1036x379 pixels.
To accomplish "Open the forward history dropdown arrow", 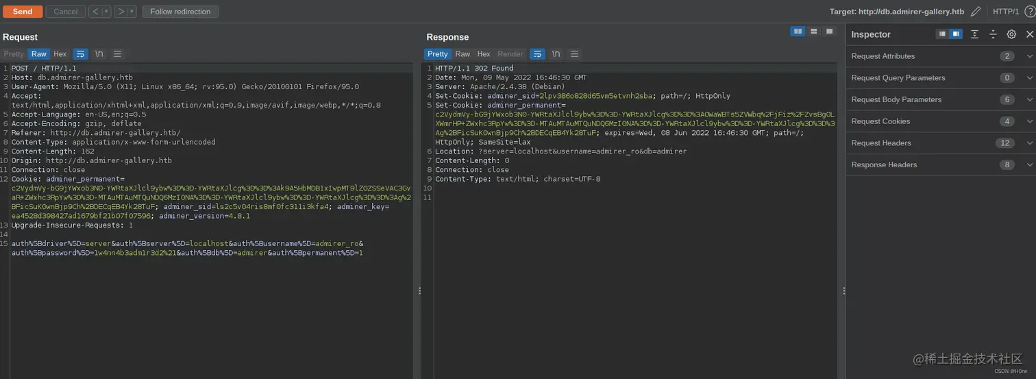I will click(132, 12).
